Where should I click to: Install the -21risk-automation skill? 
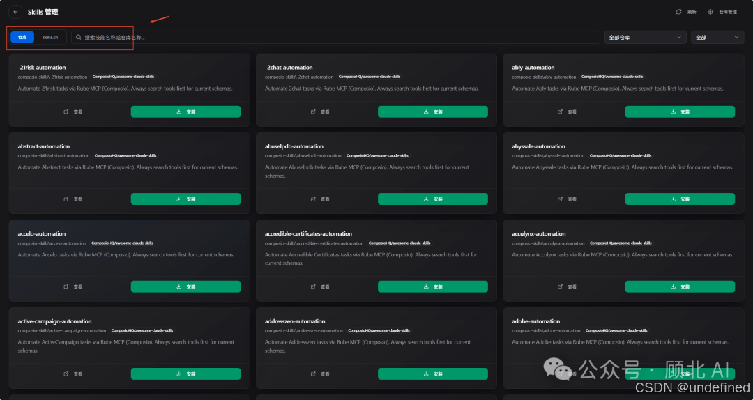click(186, 111)
